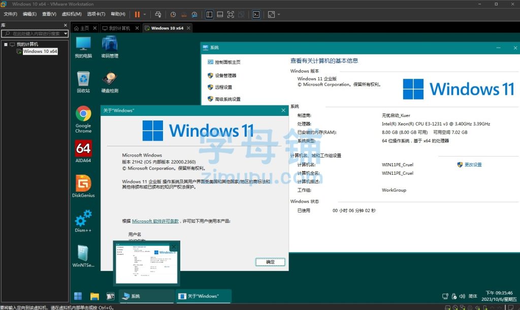Click the AIDA64 desktop icon
This screenshot has height=310, width=520.
[x=83, y=151]
